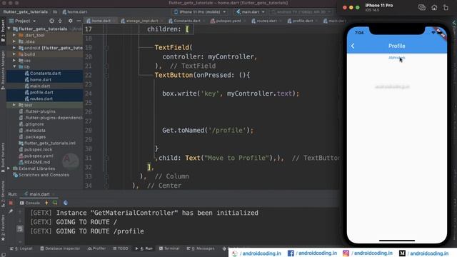Click the box.write code line

coord(231,94)
